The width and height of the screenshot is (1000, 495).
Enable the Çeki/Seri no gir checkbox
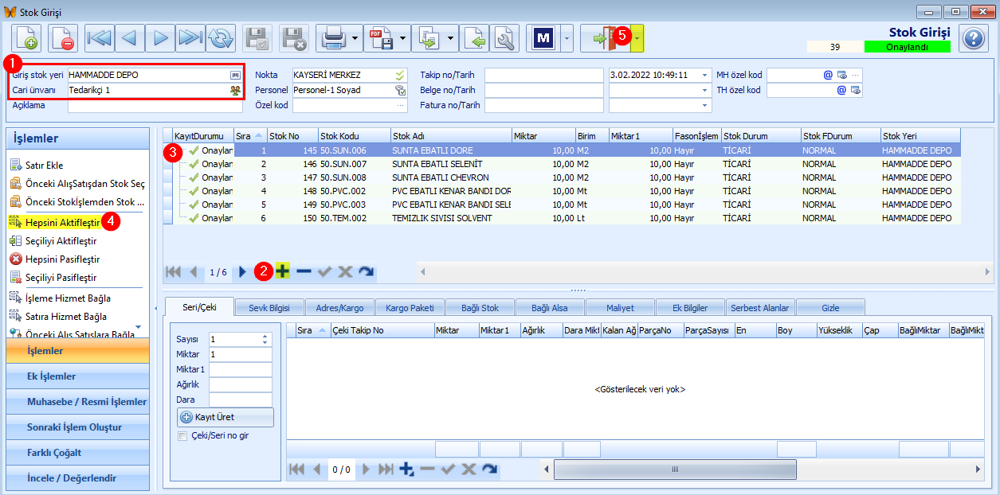point(182,435)
